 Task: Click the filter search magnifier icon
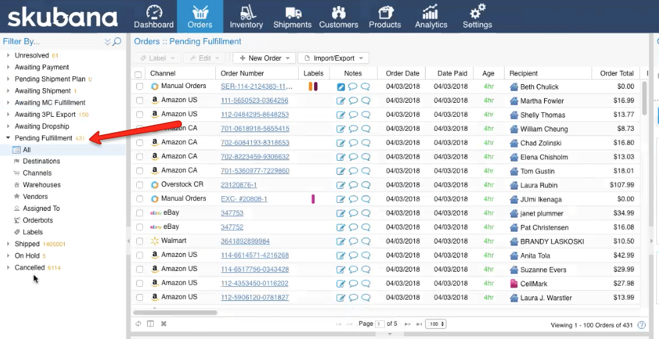point(117,41)
